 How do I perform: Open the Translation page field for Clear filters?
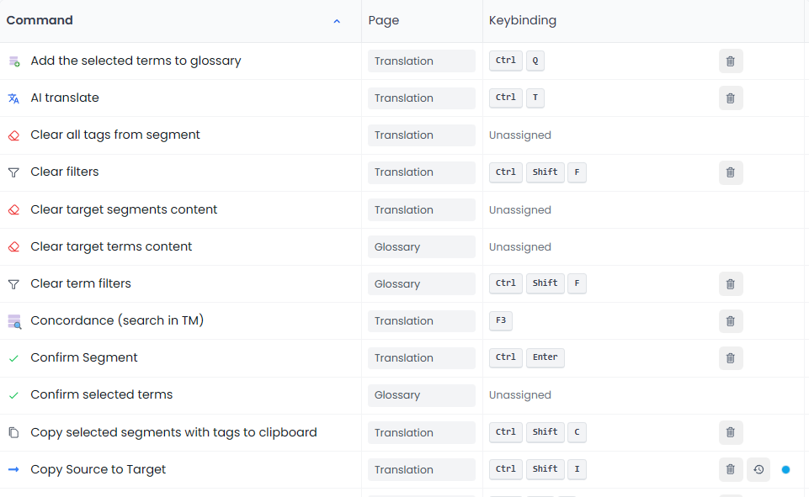[x=421, y=172]
